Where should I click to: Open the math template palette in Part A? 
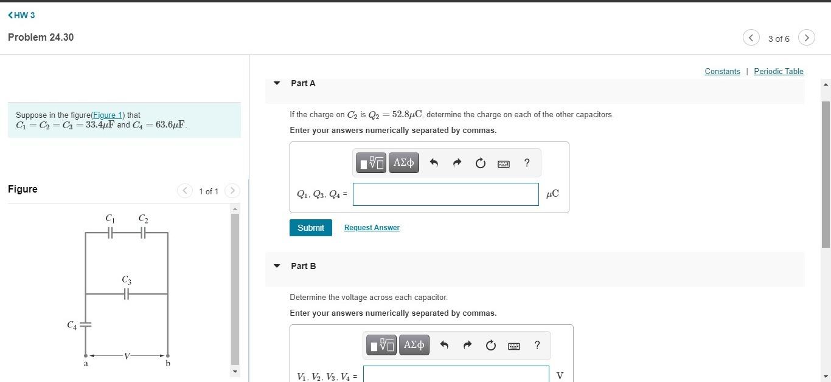[x=371, y=163]
